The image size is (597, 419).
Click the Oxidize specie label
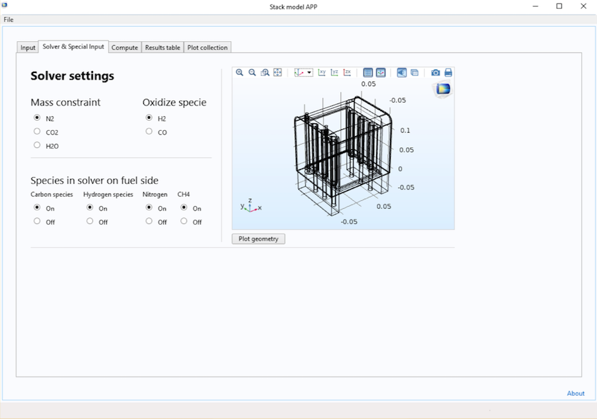pyautogui.click(x=174, y=102)
